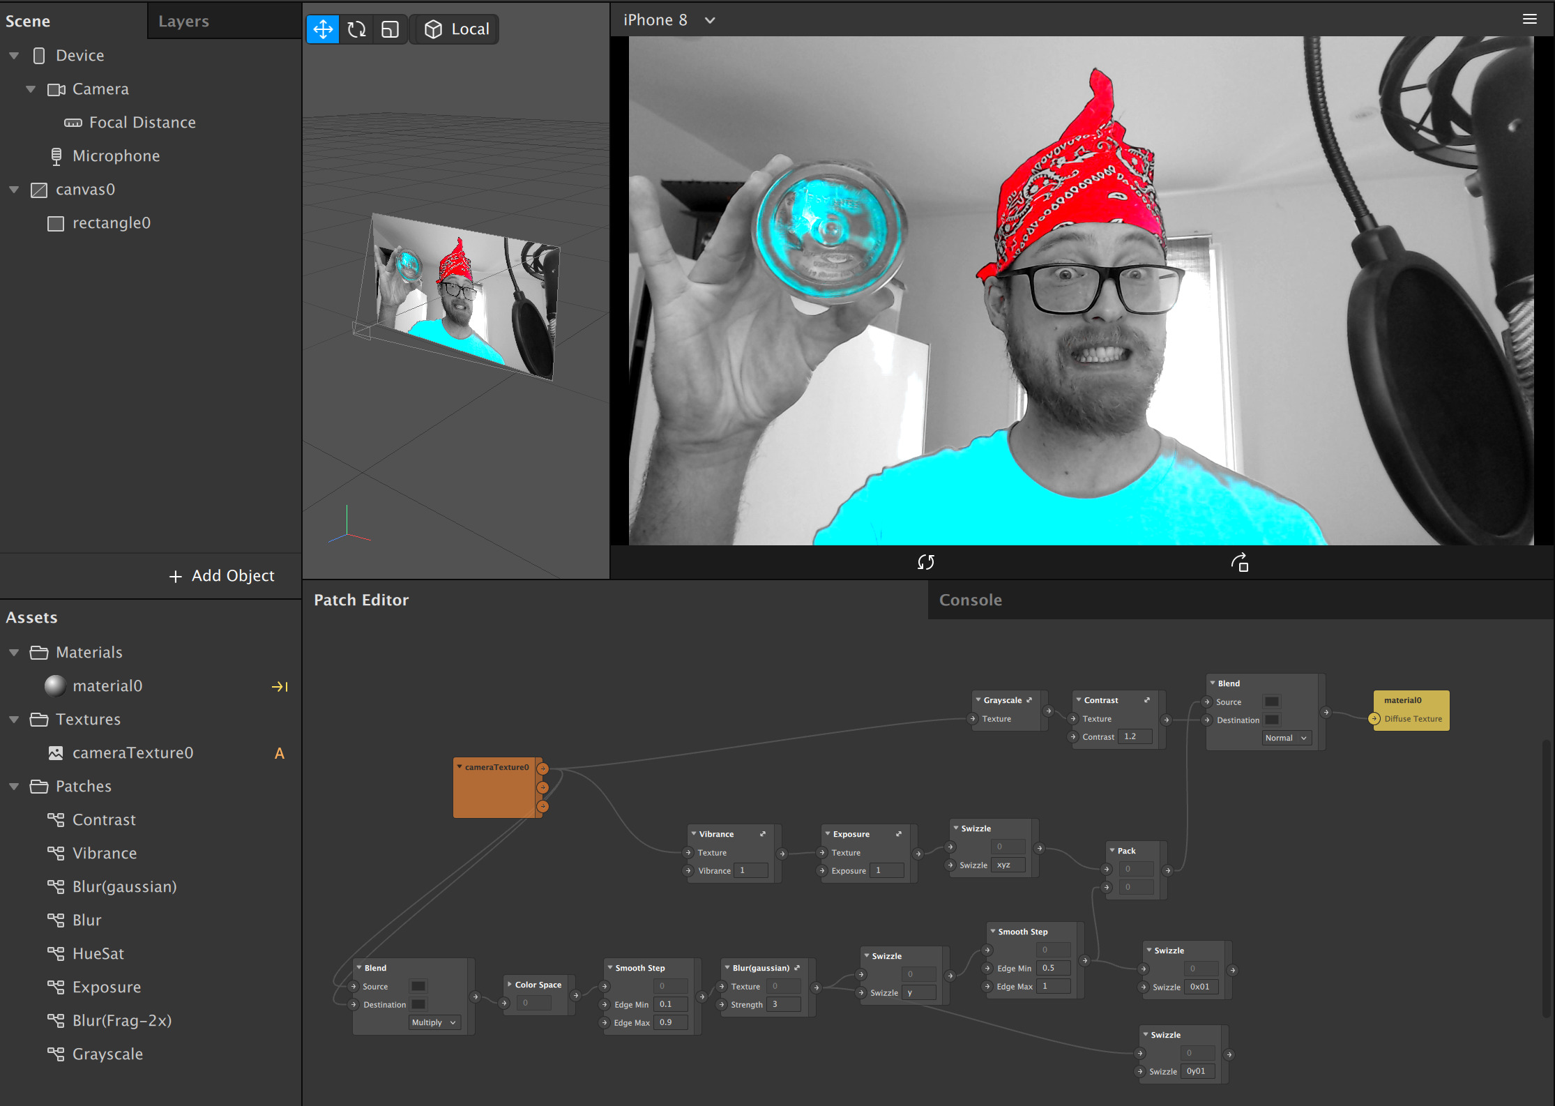This screenshot has width=1555, height=1106.
Task: Open the Console tab
Action: (970, 600)
